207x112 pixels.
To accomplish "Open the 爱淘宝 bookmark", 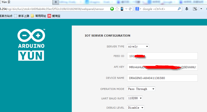I will [x=54, y=16].
